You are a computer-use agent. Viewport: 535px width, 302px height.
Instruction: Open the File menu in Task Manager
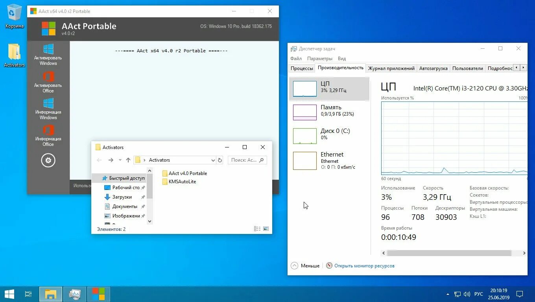click(x=296, y=59)
